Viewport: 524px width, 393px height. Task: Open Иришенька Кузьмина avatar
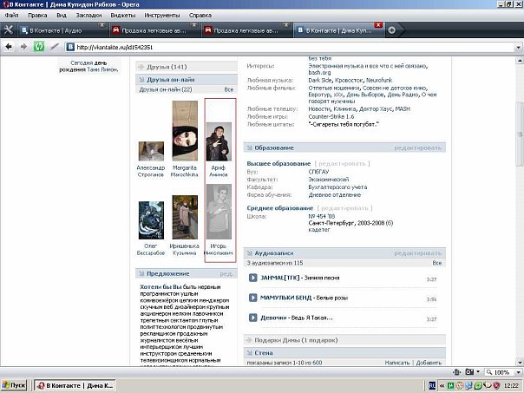(x=185, y=217)
